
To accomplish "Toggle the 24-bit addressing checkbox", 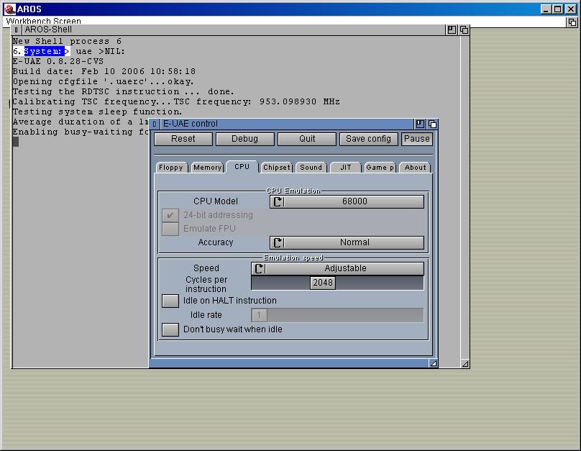I will click(x=170, y=215).
